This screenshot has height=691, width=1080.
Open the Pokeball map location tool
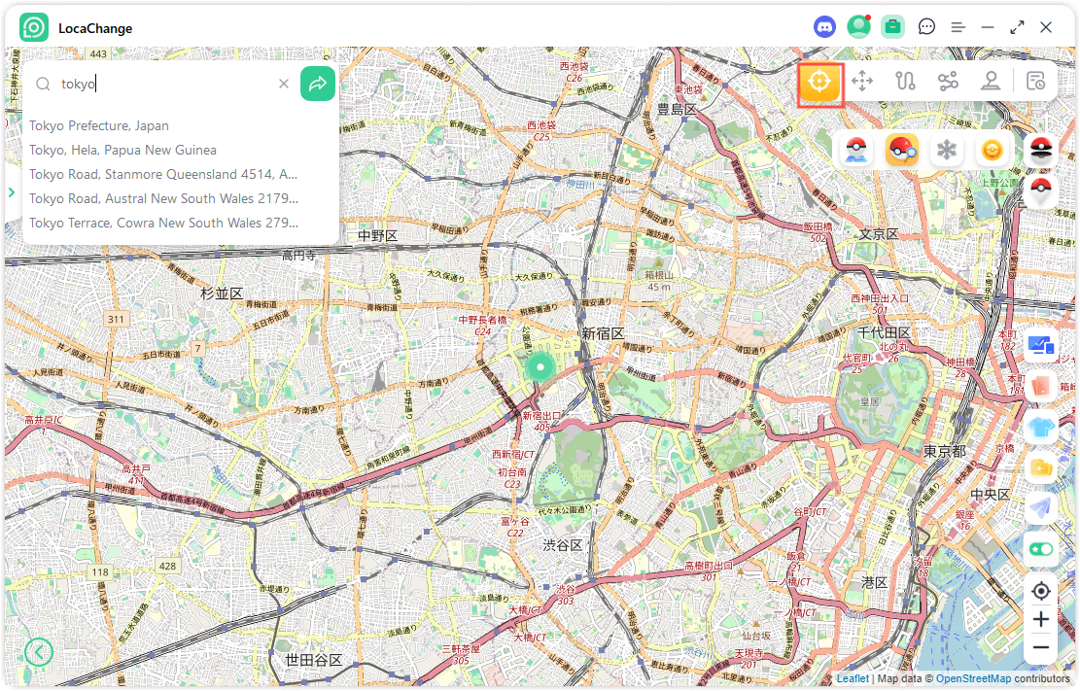coord(856,150)
